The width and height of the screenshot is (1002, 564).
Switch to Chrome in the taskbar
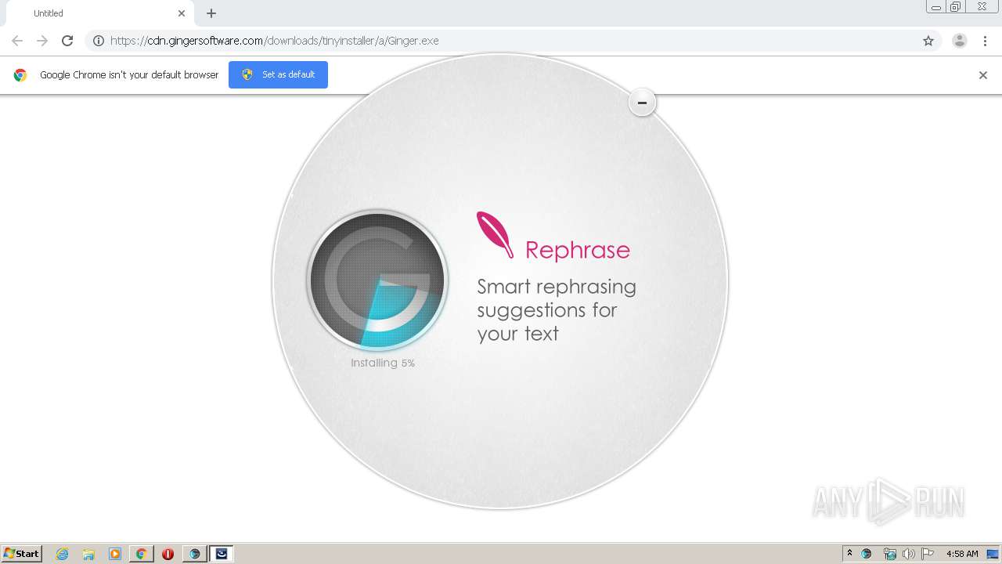click(142, 554)
